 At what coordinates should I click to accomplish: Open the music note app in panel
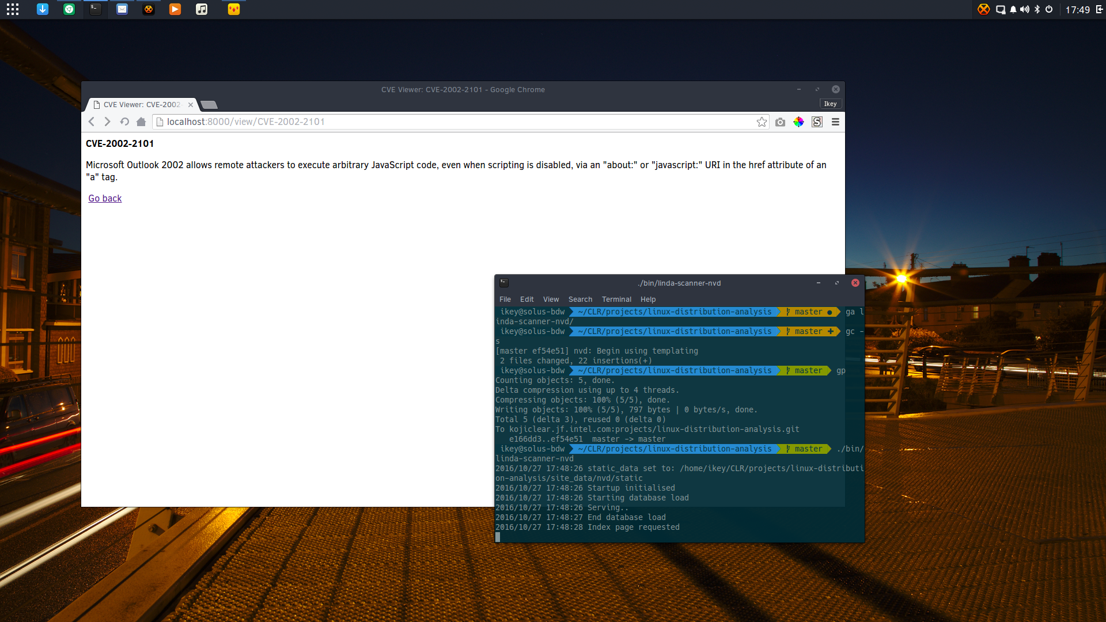point(202,9)
